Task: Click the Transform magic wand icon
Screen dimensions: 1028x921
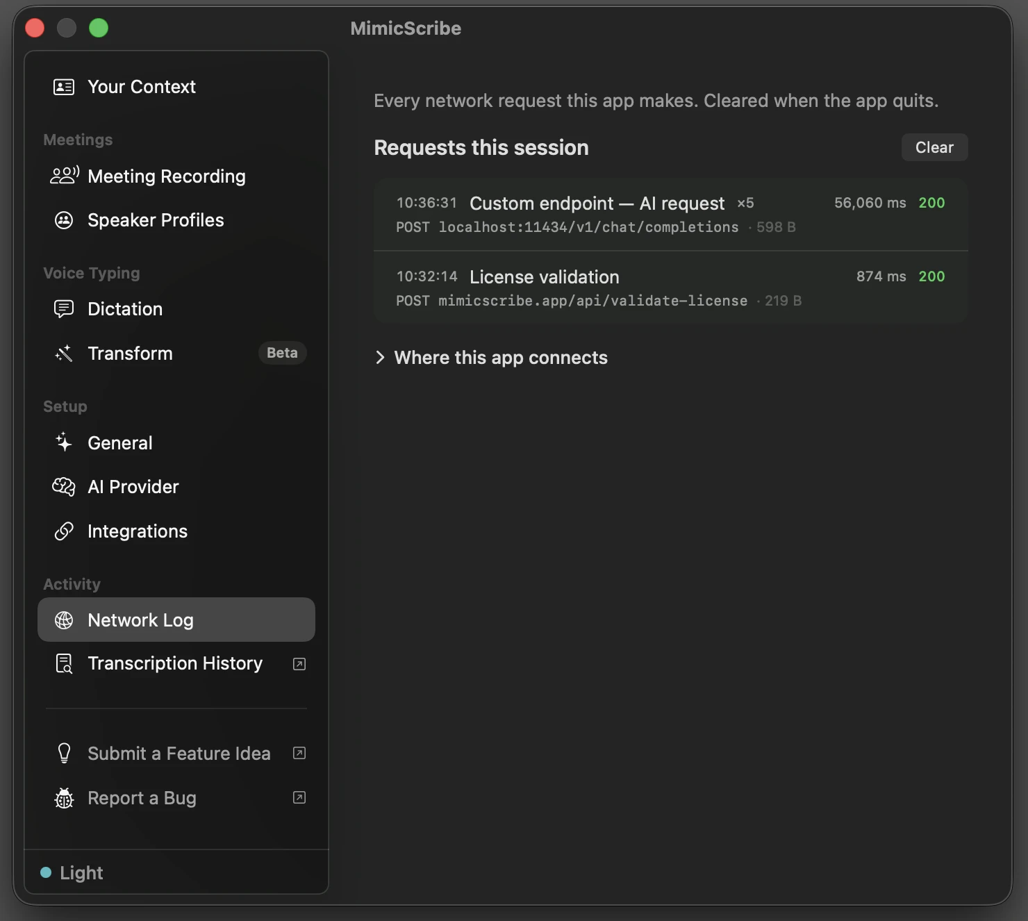Action: tap(64, 354)
